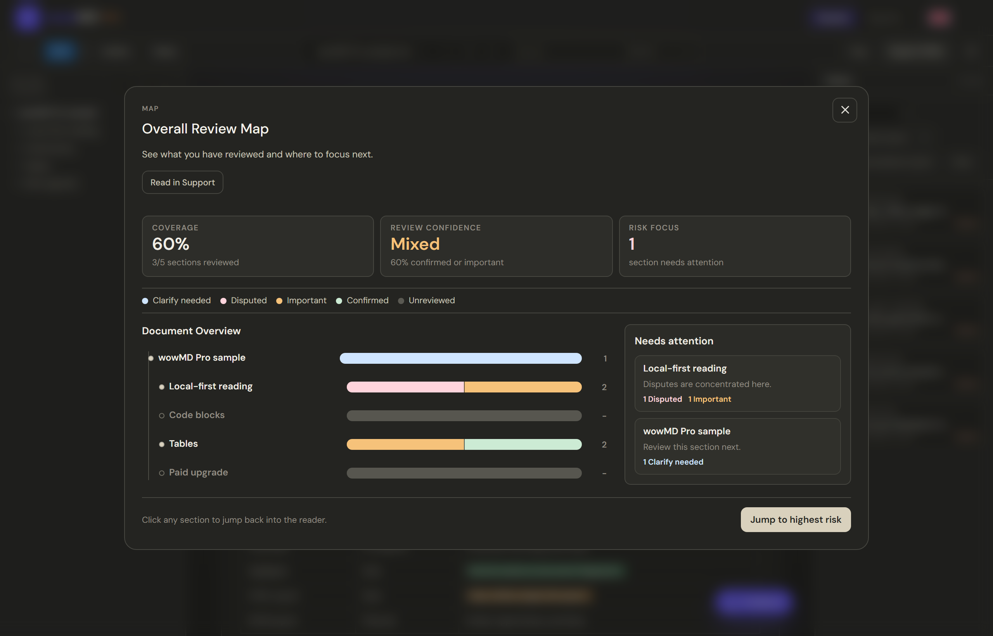Click the '1 Important' tag in Needs attention
The image size is (993, 636).
pyautogui.click(x=709, y=399)
